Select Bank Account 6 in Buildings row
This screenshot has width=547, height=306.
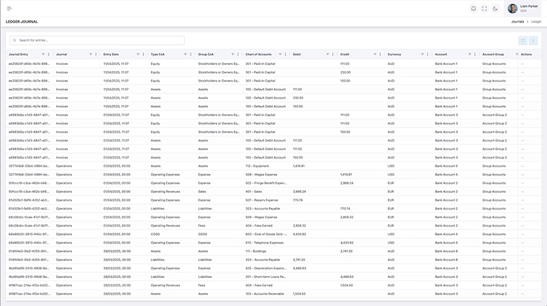point(446,251)
